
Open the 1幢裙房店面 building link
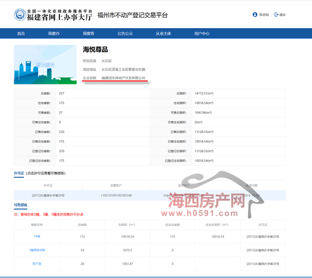(x=37, y=250)
